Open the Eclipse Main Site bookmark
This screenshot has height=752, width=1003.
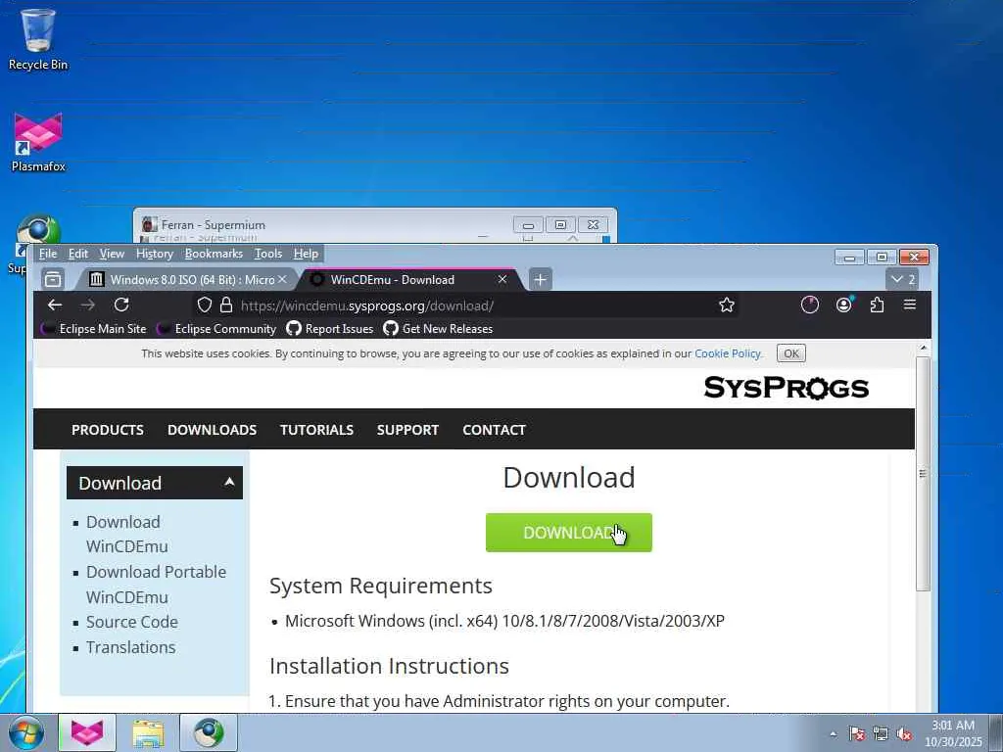pos(93,329)
